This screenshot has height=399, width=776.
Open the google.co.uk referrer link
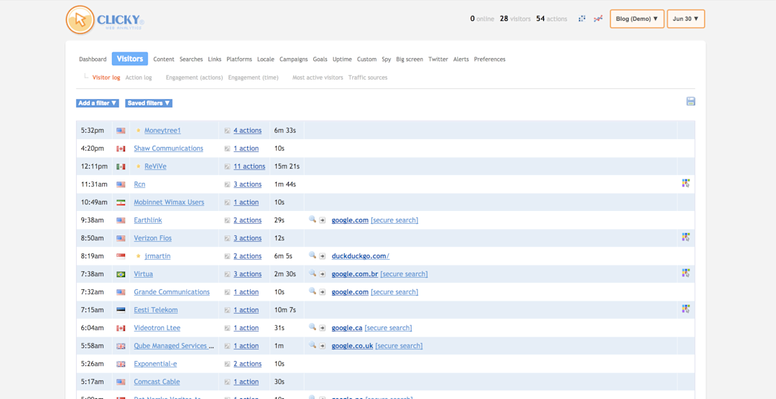coord(352,346)
